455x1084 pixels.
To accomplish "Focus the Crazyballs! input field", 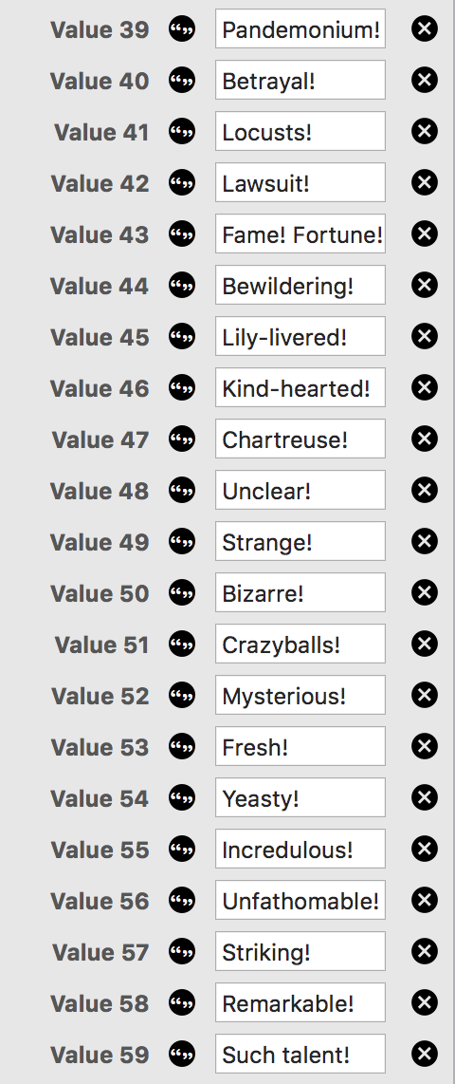I will (300, 644).
